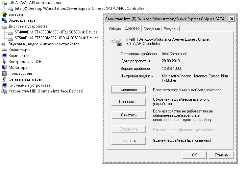
Task: Select the Компьютер category
Action: [19, 56]
